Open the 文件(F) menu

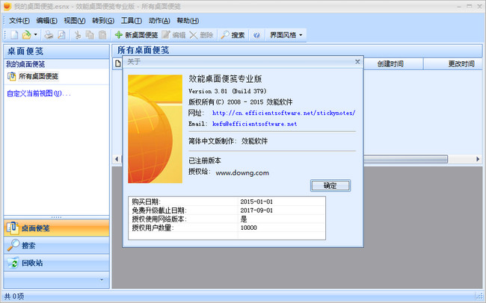coord(19,20)
